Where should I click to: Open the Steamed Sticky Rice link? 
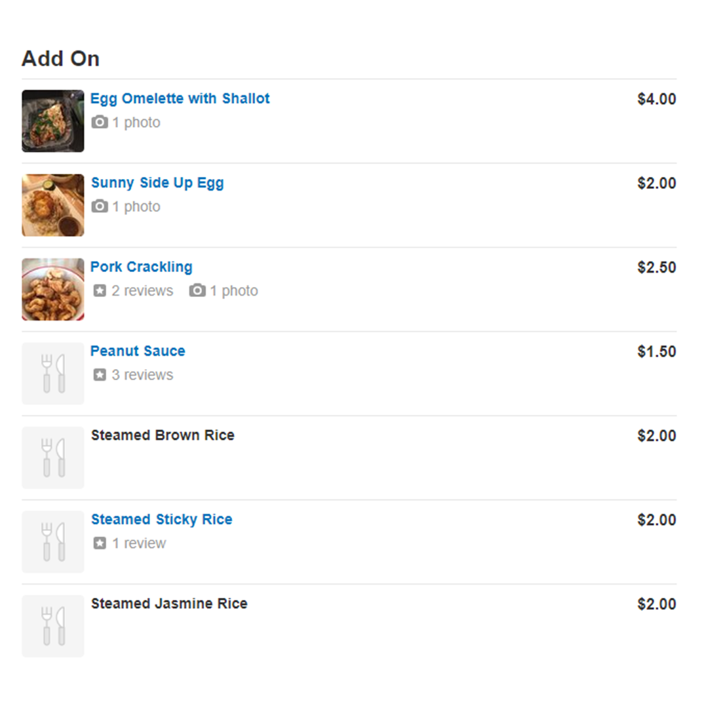tap(162, 519)
